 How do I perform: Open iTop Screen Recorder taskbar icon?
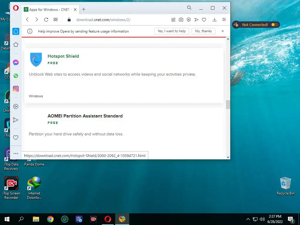point(93,219)
